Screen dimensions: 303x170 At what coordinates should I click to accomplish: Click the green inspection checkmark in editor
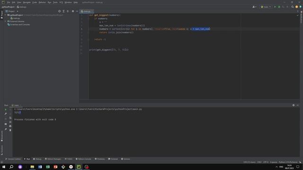298,15
